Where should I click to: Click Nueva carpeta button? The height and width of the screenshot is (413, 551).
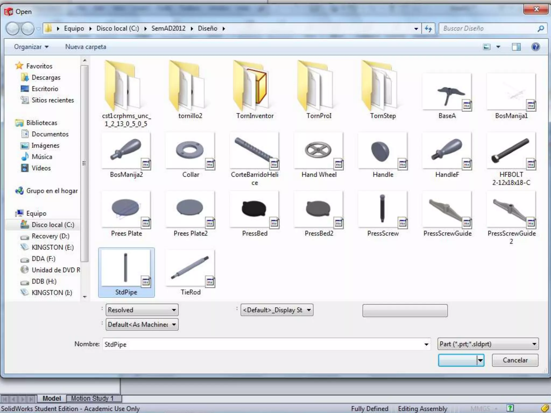point(86,47)
